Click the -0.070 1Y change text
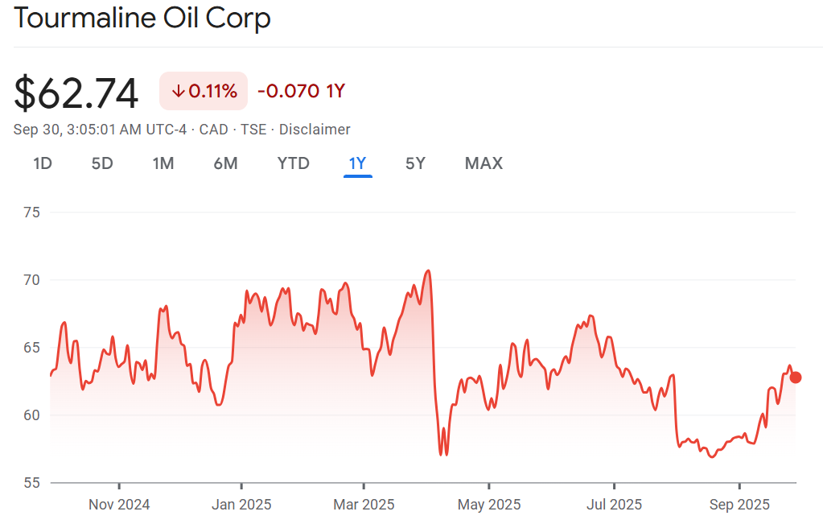This screenshot has width=823, height=524. (x=301, y=92)
